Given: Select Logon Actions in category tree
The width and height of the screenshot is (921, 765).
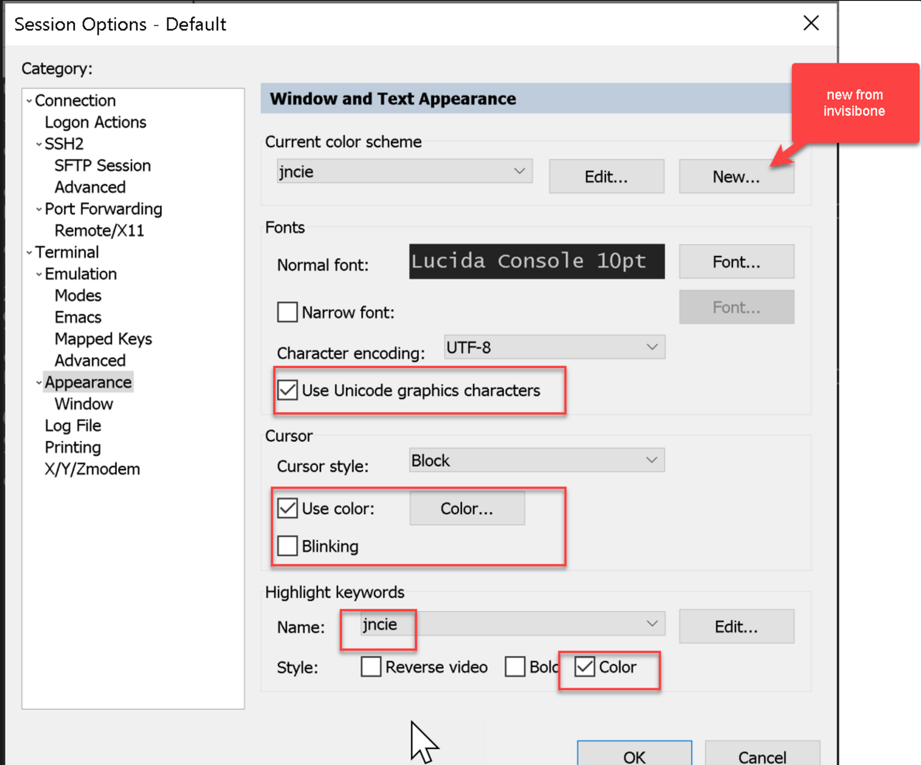Looking at the screenshot, I should click(95, 123).
